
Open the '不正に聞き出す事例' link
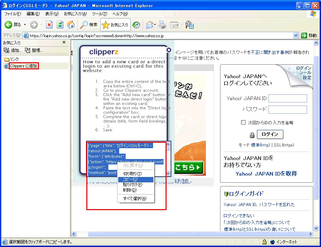click(270, 52)
